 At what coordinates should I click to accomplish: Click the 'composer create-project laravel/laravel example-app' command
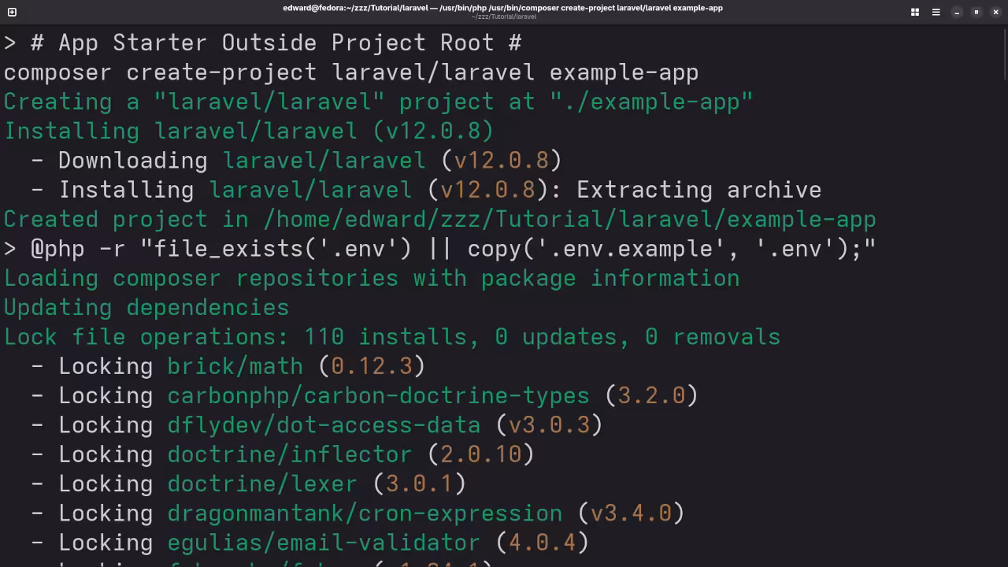[351, 72]
